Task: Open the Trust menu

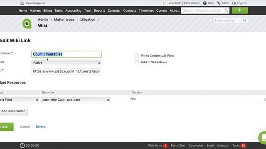Action: [x=88, y=10]
